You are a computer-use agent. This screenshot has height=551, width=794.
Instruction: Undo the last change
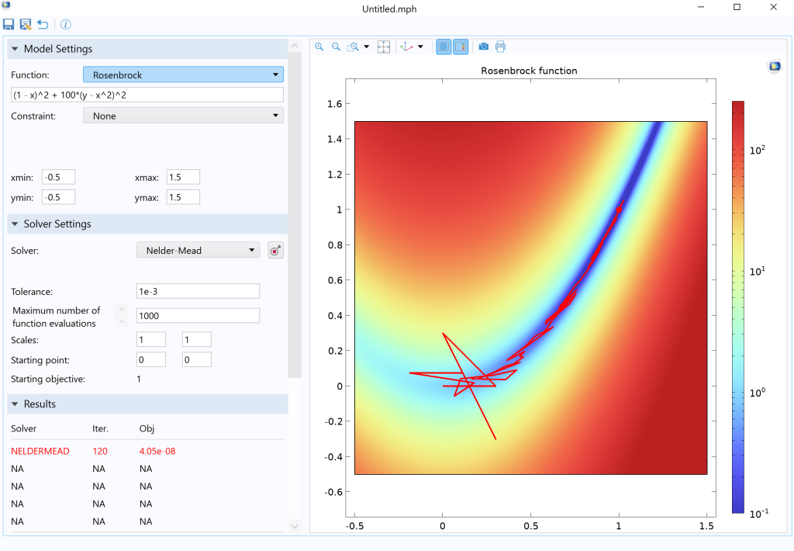42,24
